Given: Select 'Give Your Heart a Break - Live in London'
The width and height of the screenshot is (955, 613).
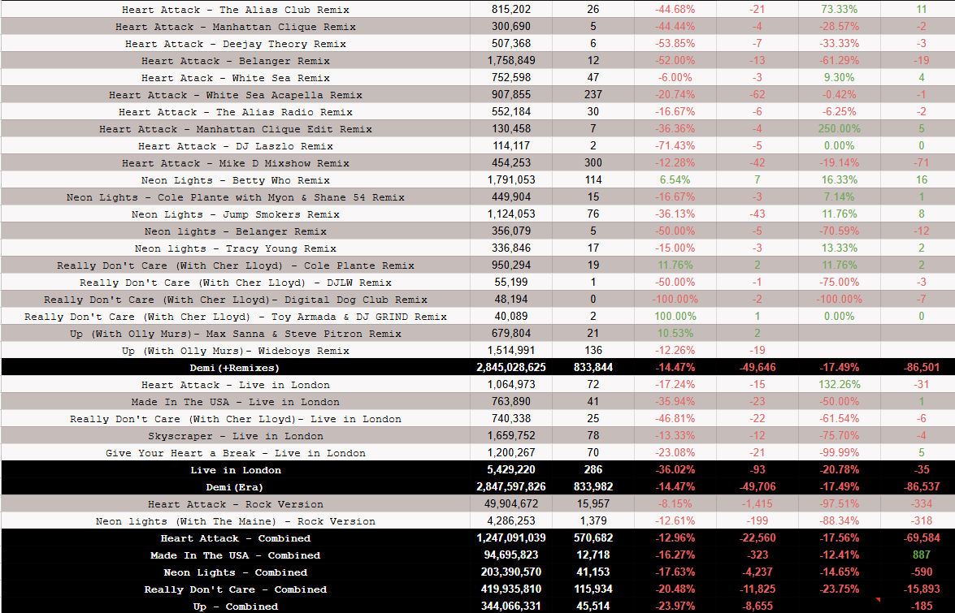Looking at the screenshot, I should [x=235, y=452].
